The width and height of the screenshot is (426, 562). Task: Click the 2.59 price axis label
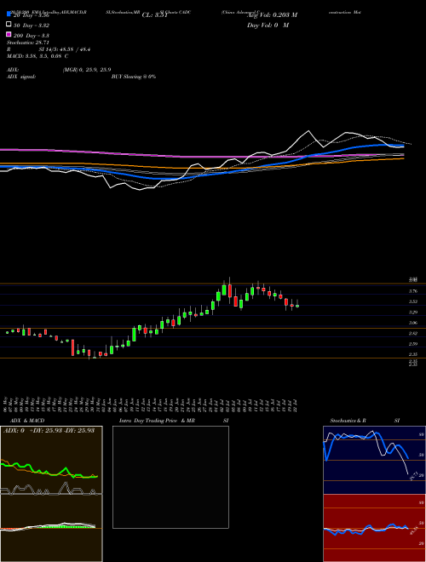tap(413, 344)
